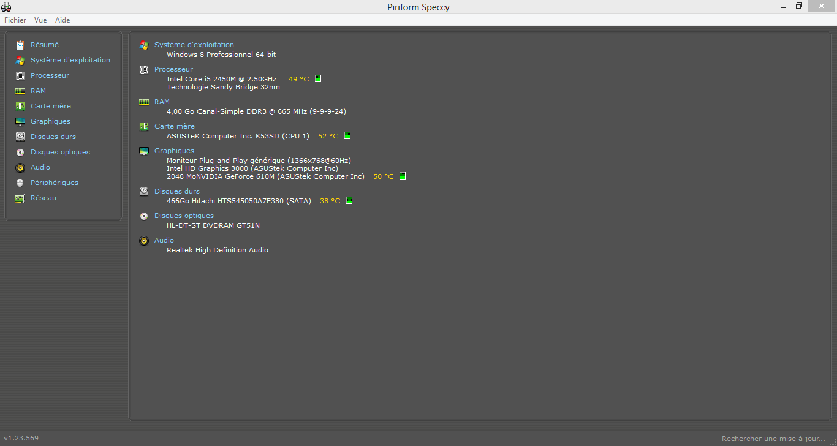The image size is (837, 446).
Task: Click the speaker icon beside Audio heading
Action: 144,240
